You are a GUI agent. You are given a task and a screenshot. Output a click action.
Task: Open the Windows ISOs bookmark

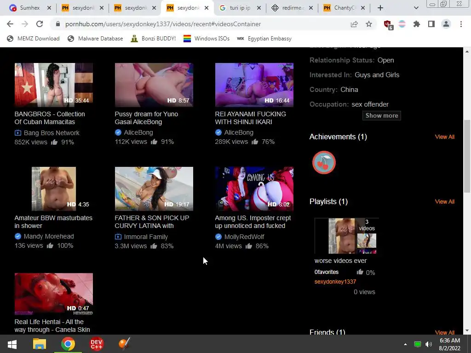point(207,39)
